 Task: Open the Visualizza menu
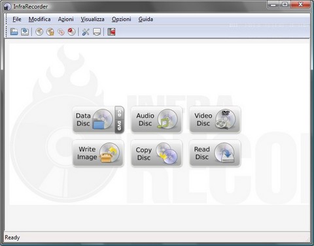pos(92,20)
